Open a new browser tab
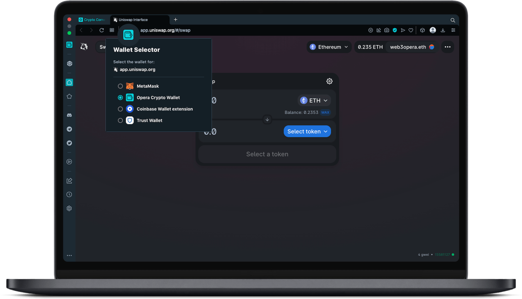The width and height of the screenshot is (522, 299). [176, 20]
